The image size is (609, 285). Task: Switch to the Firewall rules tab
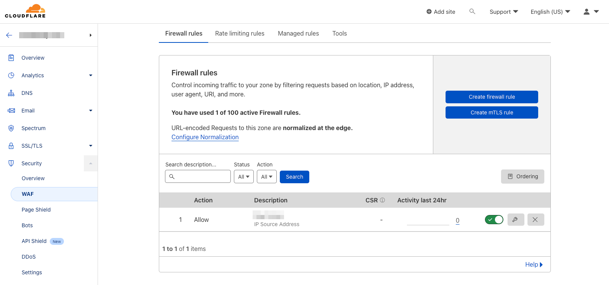pos(184,34)
